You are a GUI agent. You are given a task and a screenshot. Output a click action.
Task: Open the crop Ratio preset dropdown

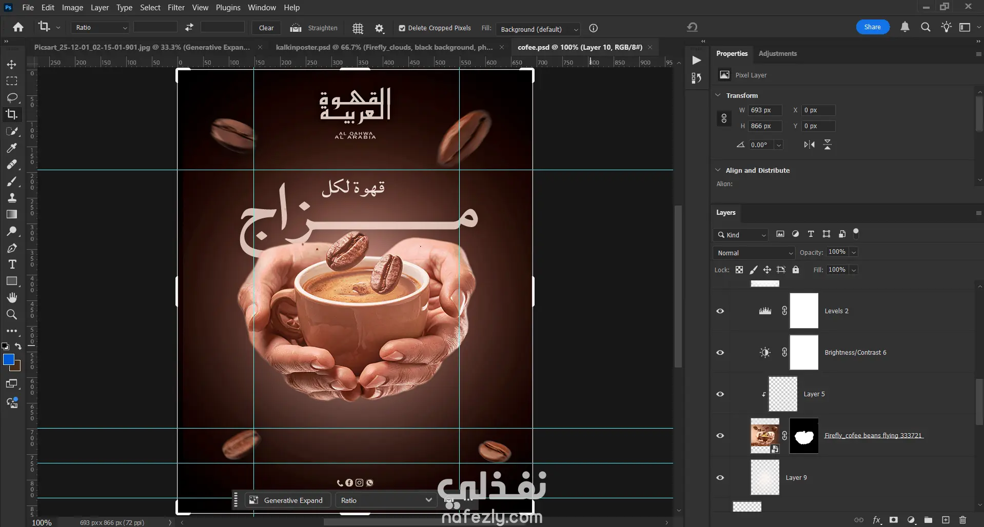pyautogui.click(x=100, y=28)
